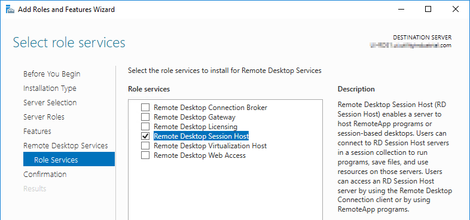Switch to Server Selection page

[50, 103]
